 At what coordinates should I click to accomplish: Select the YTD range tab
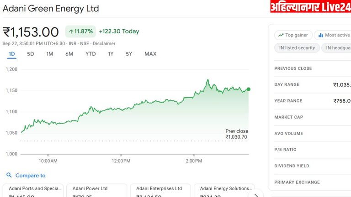click(x=90, y=54)
